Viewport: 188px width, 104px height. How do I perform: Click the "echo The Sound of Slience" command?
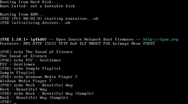43,52
